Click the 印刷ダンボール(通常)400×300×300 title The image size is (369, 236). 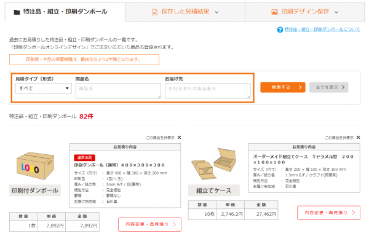coord(119,165)
